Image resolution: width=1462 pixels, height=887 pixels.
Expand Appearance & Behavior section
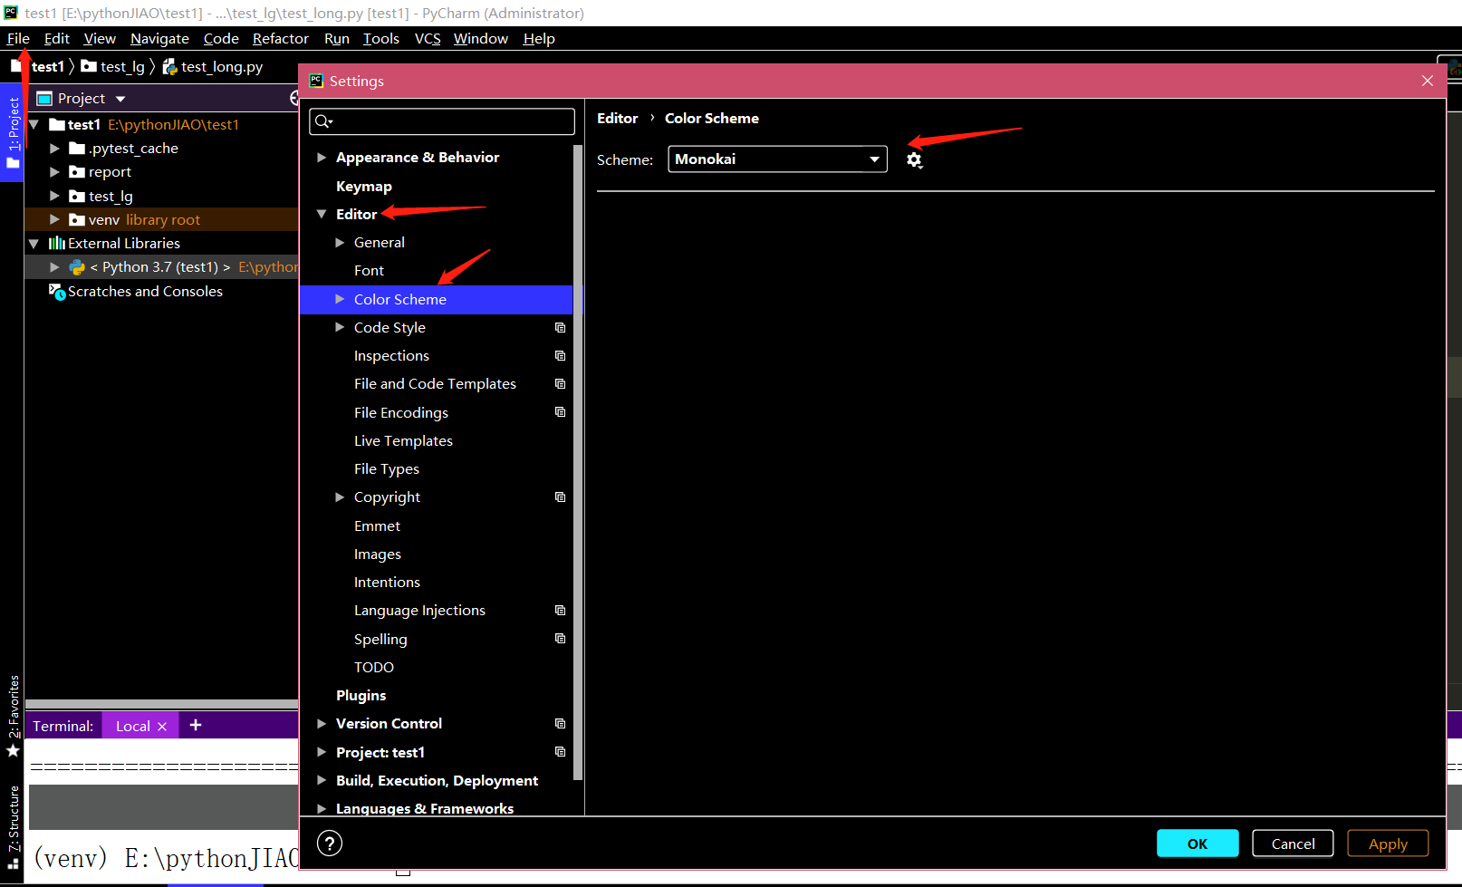click(x=322, y=158)
